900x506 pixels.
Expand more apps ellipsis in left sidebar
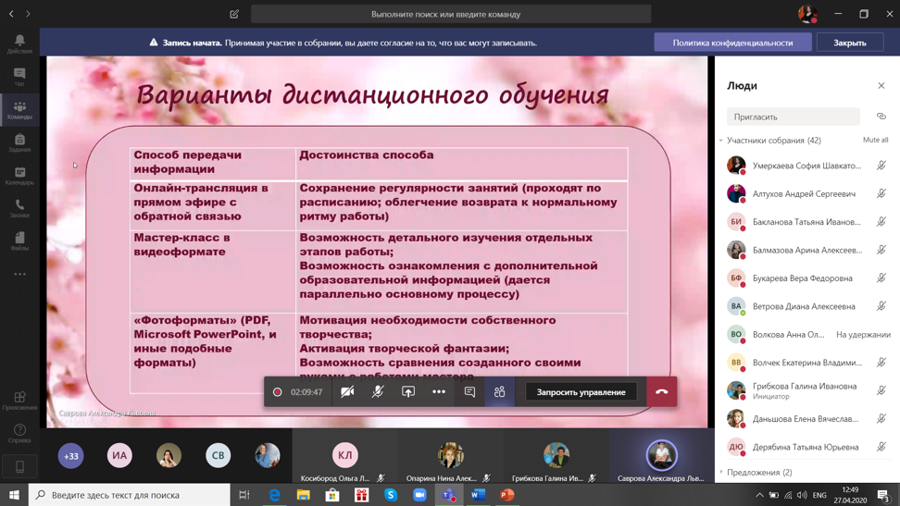point(19,275)
